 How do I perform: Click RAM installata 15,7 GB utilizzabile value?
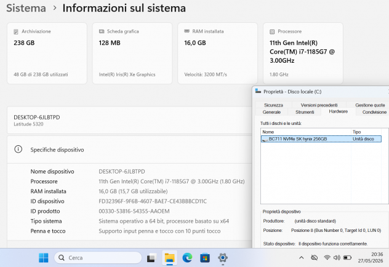(x=133, y=191)
